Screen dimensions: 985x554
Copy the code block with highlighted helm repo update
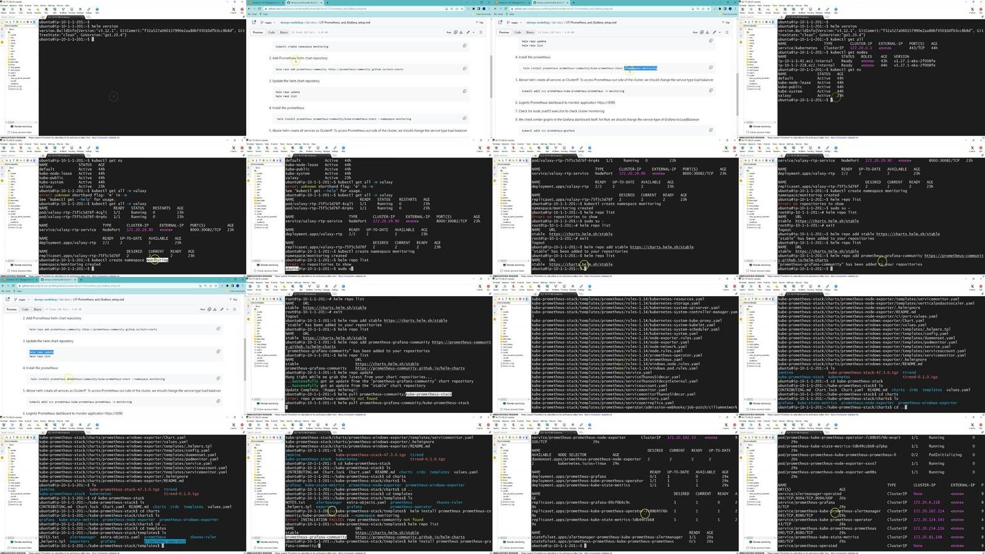[x=218, y=351]
